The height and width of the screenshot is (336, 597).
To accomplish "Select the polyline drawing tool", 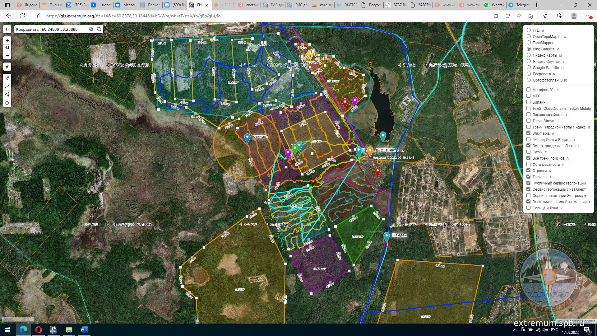I will [7, 86].
